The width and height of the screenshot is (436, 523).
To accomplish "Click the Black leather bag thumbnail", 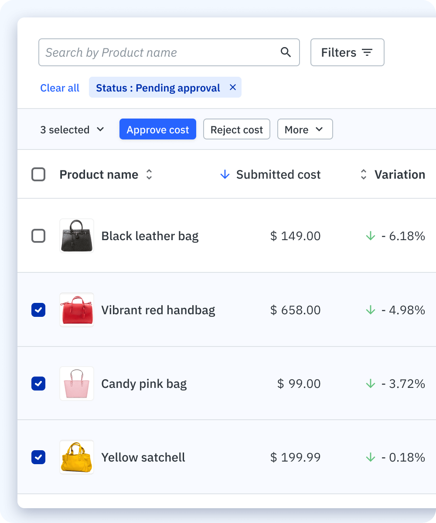I will tap(77, 236).
